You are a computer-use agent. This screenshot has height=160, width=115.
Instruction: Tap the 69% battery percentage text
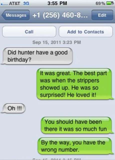click(100, 4)
